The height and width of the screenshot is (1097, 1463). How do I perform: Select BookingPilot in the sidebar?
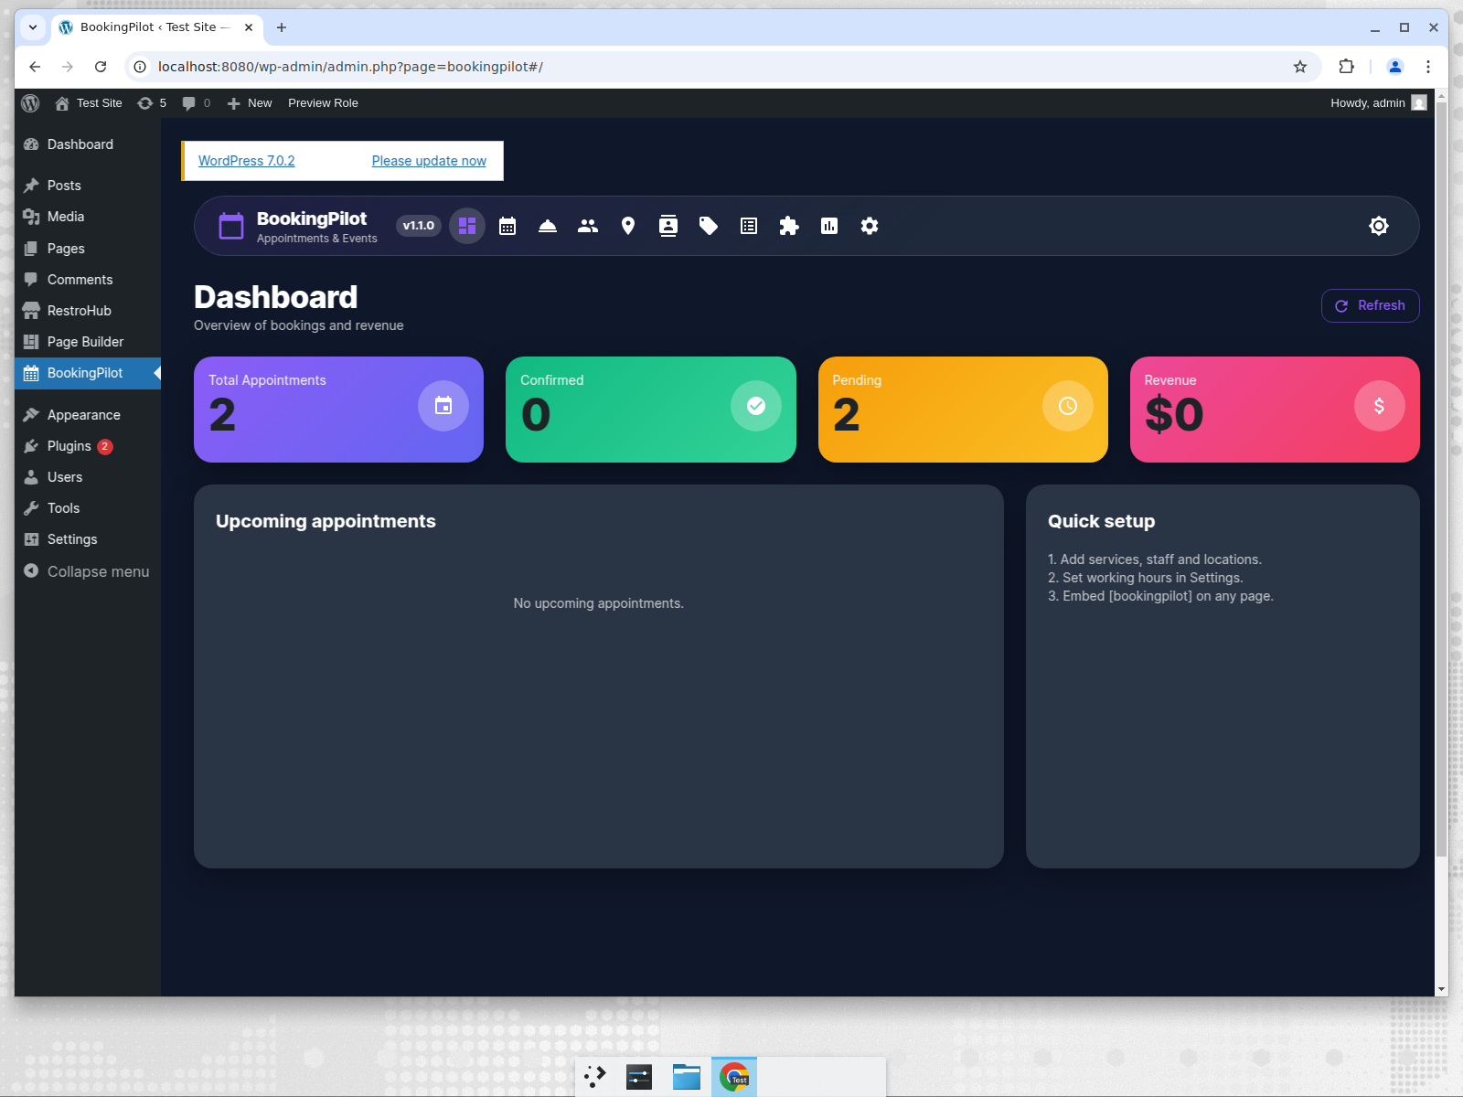pyautogui.click(x=88, y=373)
